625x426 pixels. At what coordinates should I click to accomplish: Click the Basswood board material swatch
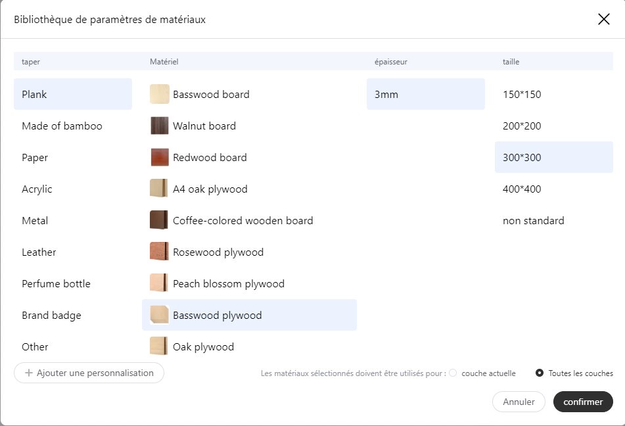coord(159,94)
